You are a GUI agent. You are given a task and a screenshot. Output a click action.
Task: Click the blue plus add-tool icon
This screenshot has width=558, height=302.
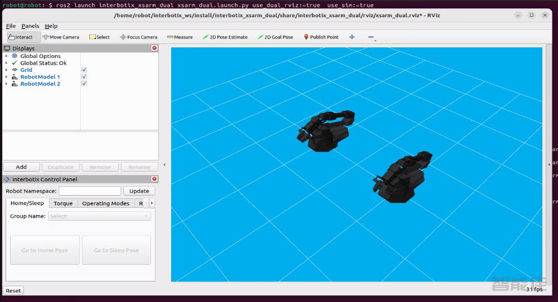point(352,37)
